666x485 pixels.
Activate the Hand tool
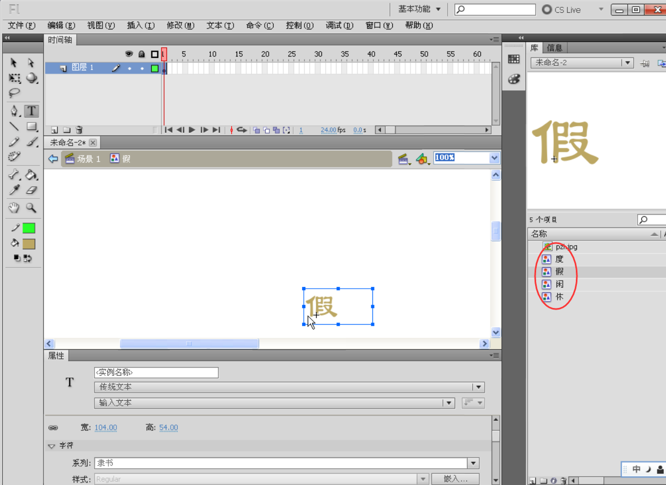(x=14, y=208)
